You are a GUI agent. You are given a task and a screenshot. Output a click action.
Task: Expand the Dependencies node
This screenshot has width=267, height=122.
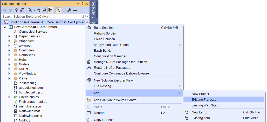9,36
